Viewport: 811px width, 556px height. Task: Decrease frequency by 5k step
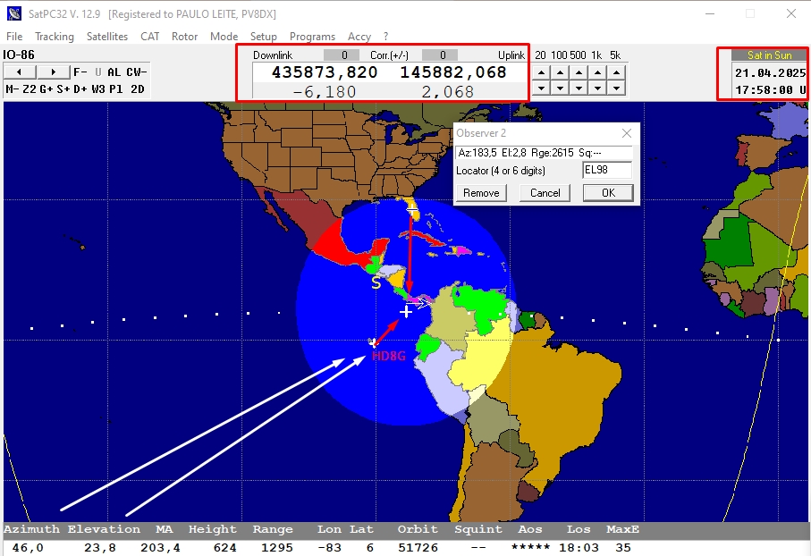click(x=616, y=88)
